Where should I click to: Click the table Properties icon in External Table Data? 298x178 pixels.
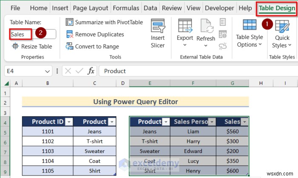pos(223,22)
